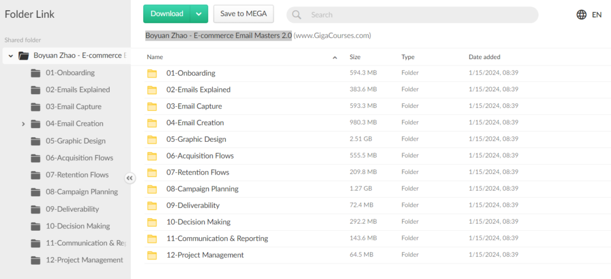Open 02-Emails Explained name in file list
611x279 pixels.
pos(198,89)
